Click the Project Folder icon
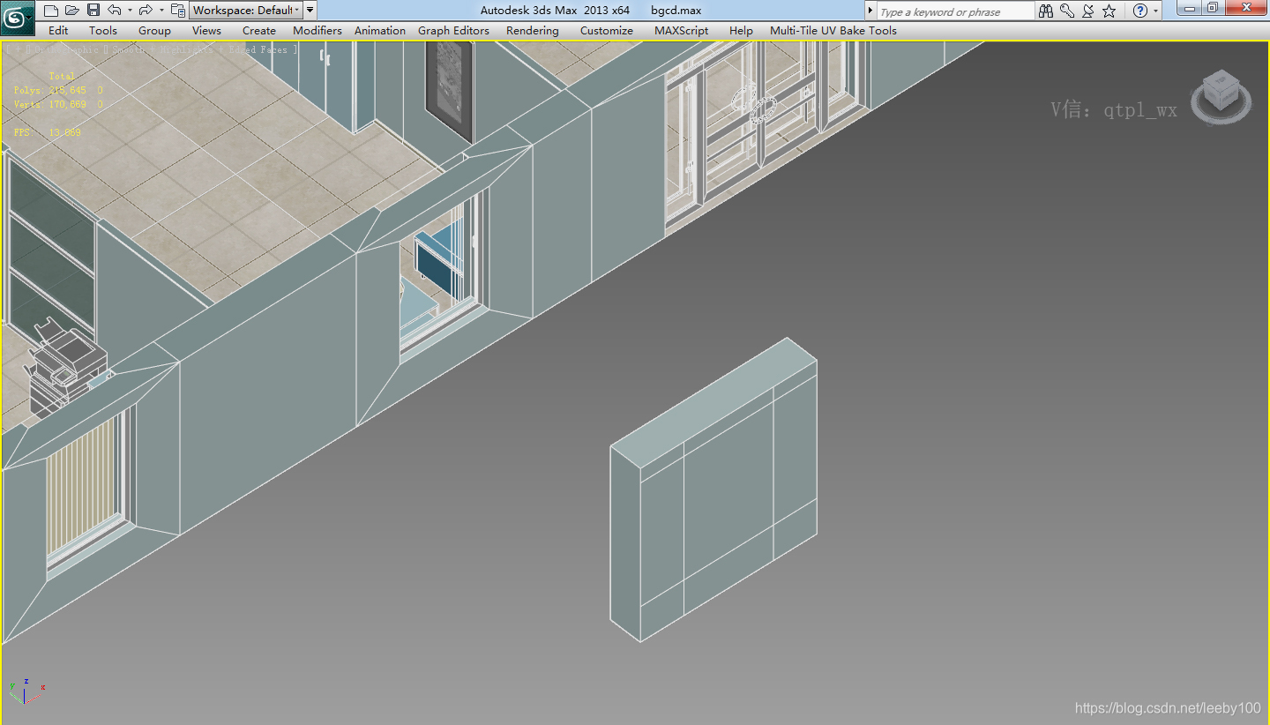 tap(178, 11)
